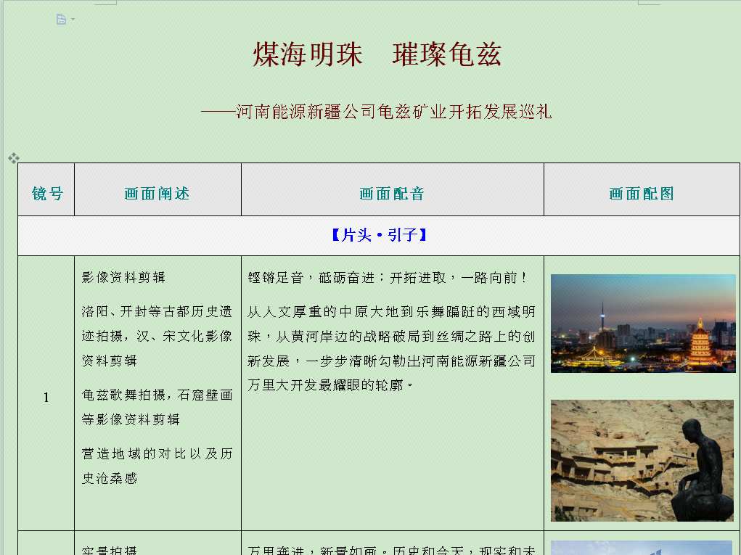Select the night city pagoda image
Screen dimensions: 741x555
[643, 324]
